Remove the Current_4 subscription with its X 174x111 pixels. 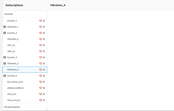(x=44, y=76)
